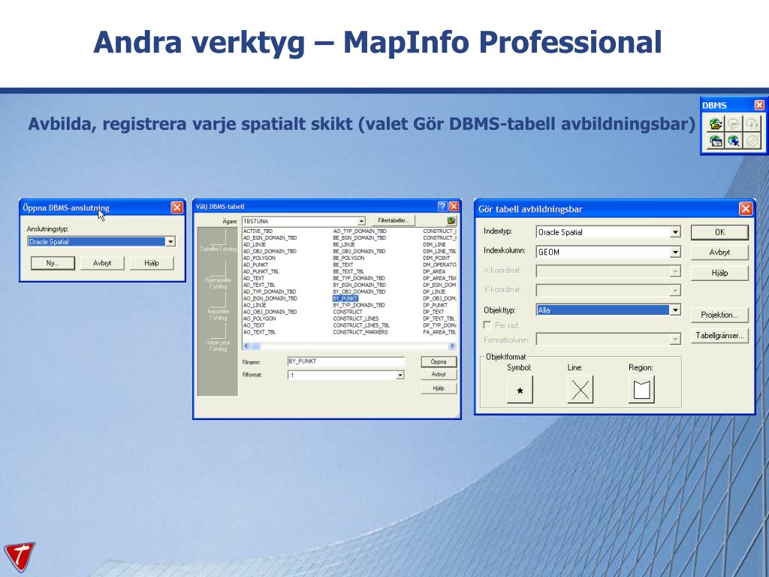The image size is (769, 577).
Task: Click the Tabellgränser... button
Action: [x=719, y=336]
